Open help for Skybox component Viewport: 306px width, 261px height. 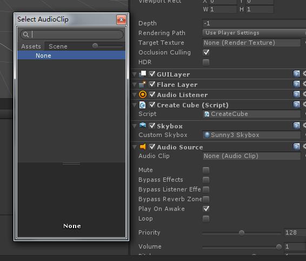[x=296, y=126]
